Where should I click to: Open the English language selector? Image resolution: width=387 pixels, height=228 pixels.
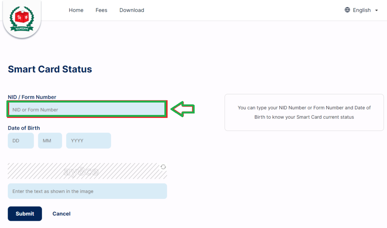362,10
